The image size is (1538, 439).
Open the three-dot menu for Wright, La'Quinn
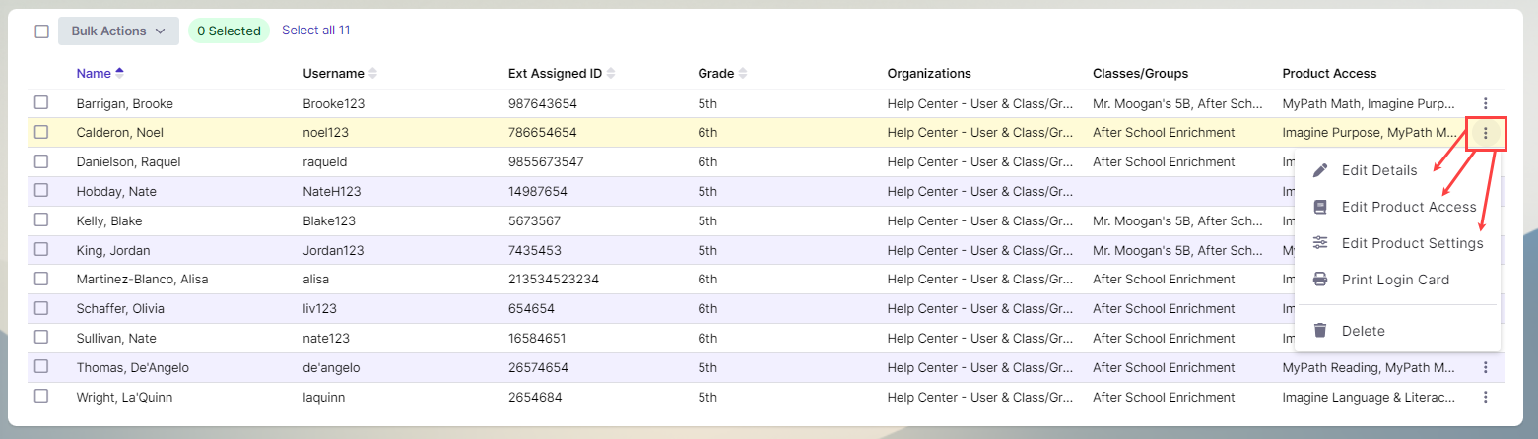pos(1486,398)
